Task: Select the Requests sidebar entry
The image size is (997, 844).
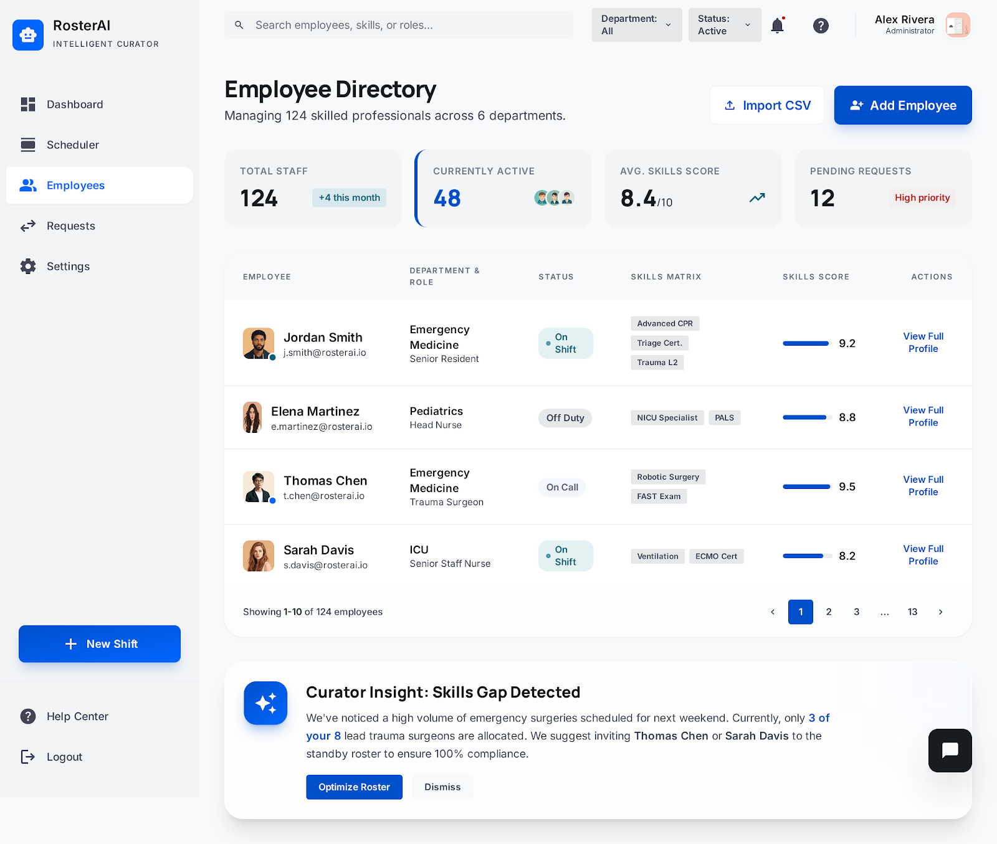Action: tap(70, 225)
